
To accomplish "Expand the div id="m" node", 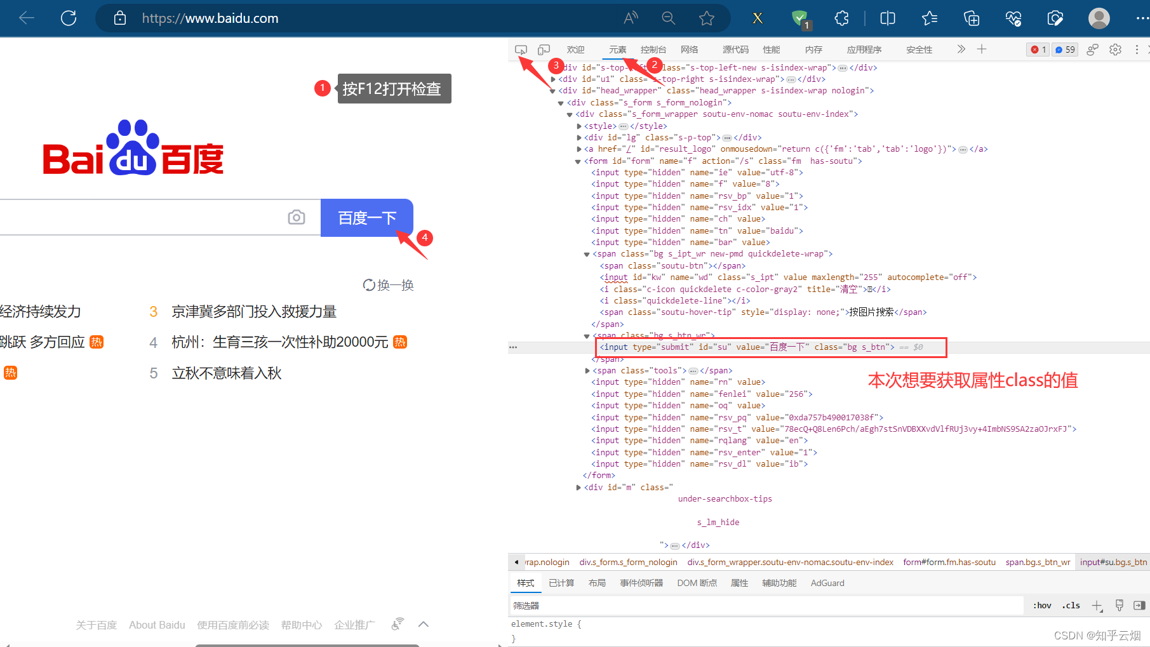I will [578, 488].
